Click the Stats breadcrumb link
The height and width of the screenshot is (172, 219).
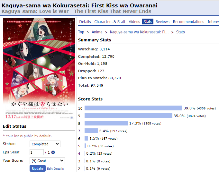180,32
